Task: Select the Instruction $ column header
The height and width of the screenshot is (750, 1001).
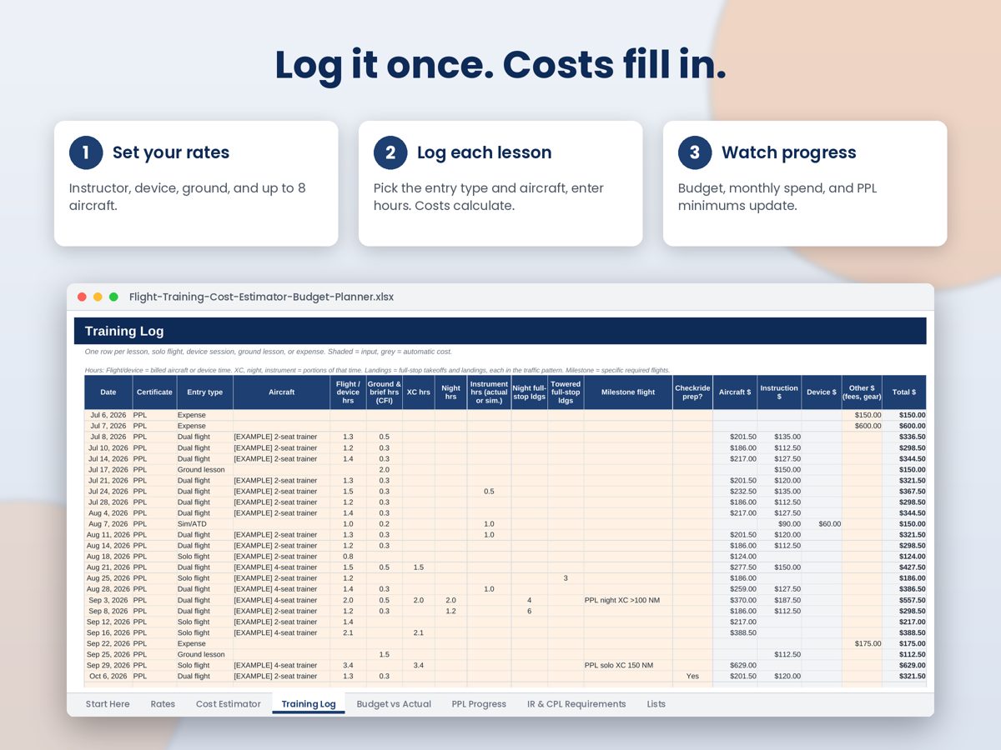Action: pos(779,392)
